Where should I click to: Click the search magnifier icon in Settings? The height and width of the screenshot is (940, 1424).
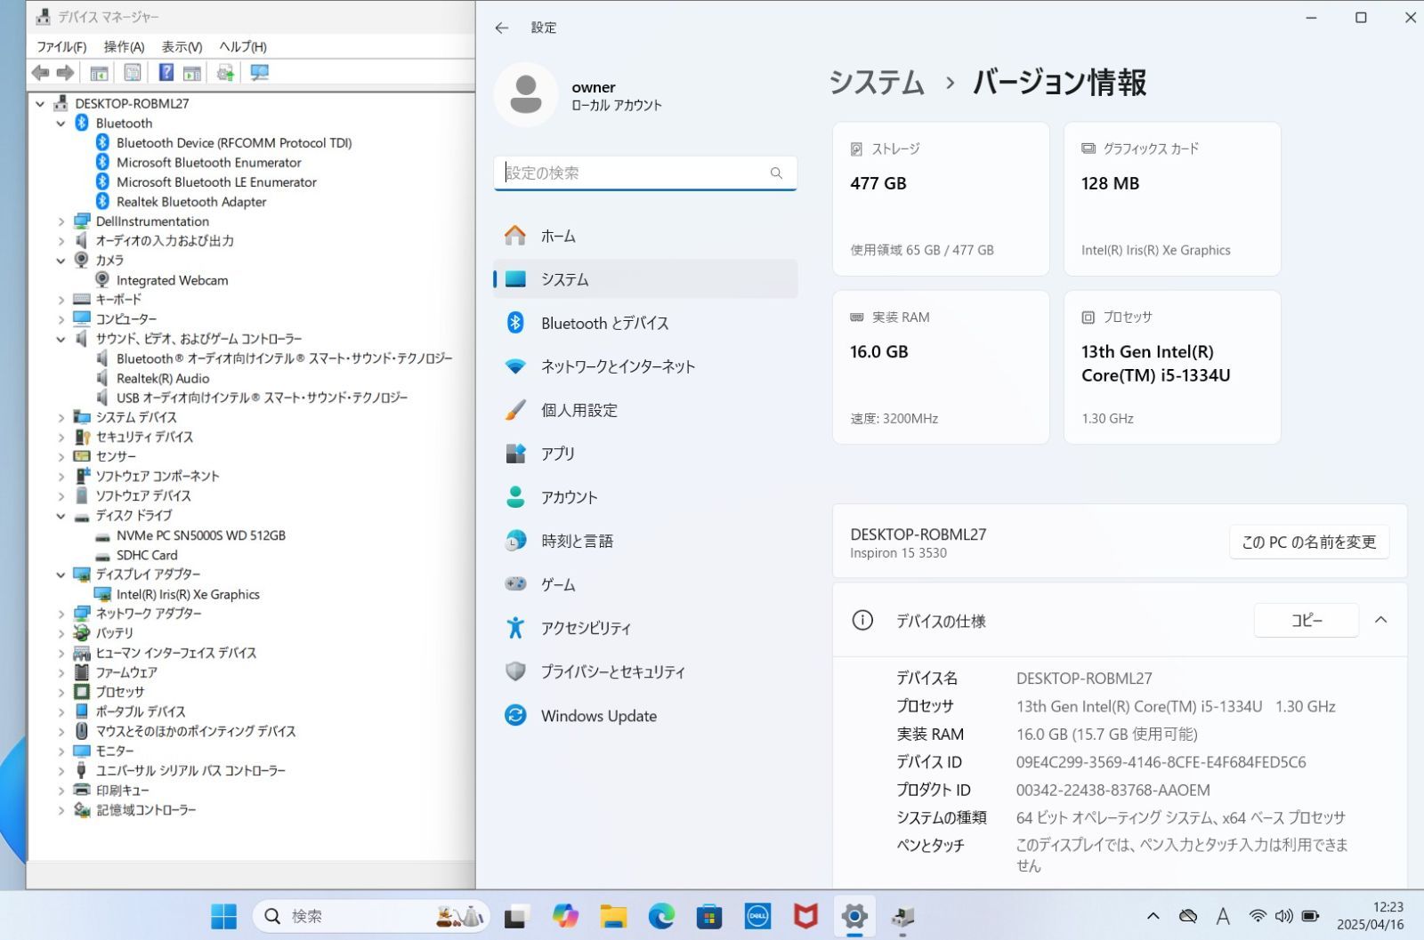776,173
